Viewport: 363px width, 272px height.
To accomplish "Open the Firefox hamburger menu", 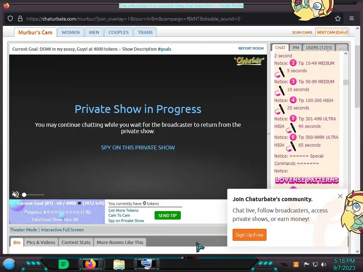I will (351, 18).
